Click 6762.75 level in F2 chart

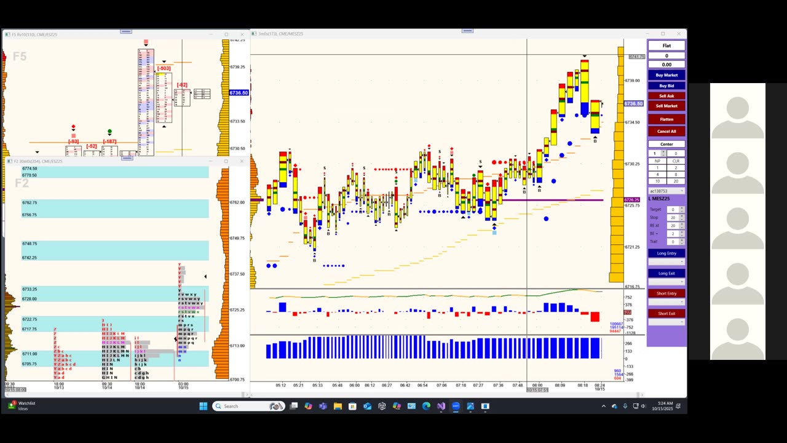point(30,202)
